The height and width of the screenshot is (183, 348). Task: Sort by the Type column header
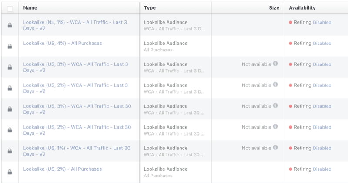150,8
